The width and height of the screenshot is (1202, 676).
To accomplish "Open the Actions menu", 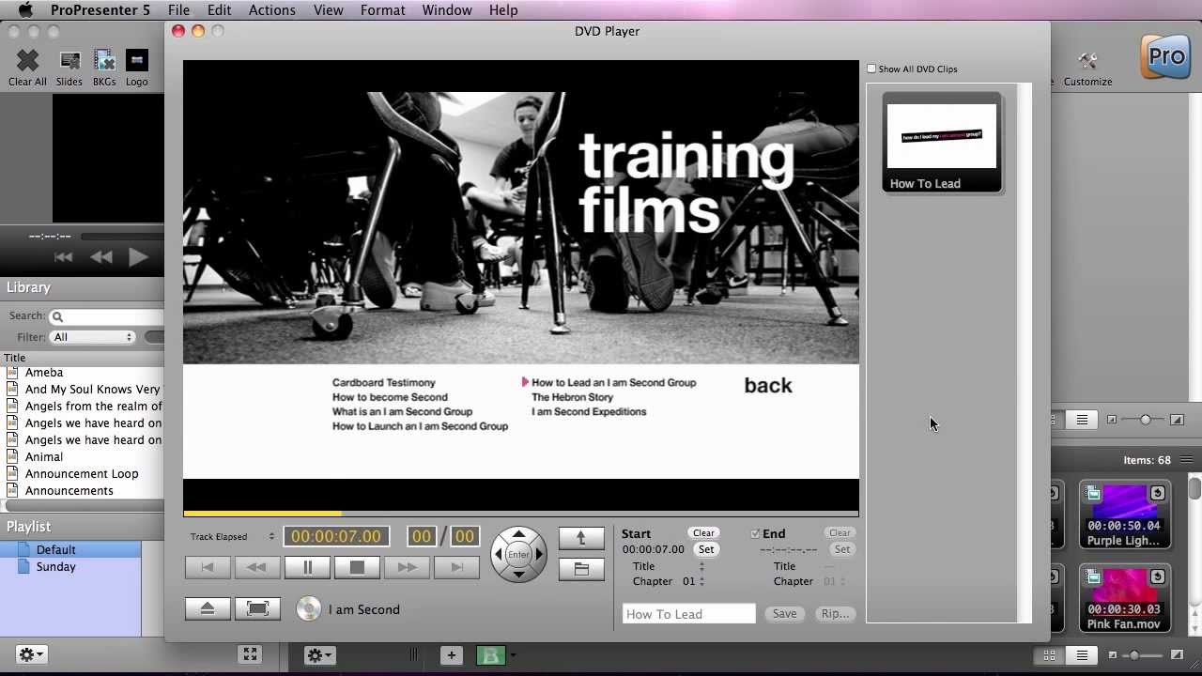I will coord(272,10).
